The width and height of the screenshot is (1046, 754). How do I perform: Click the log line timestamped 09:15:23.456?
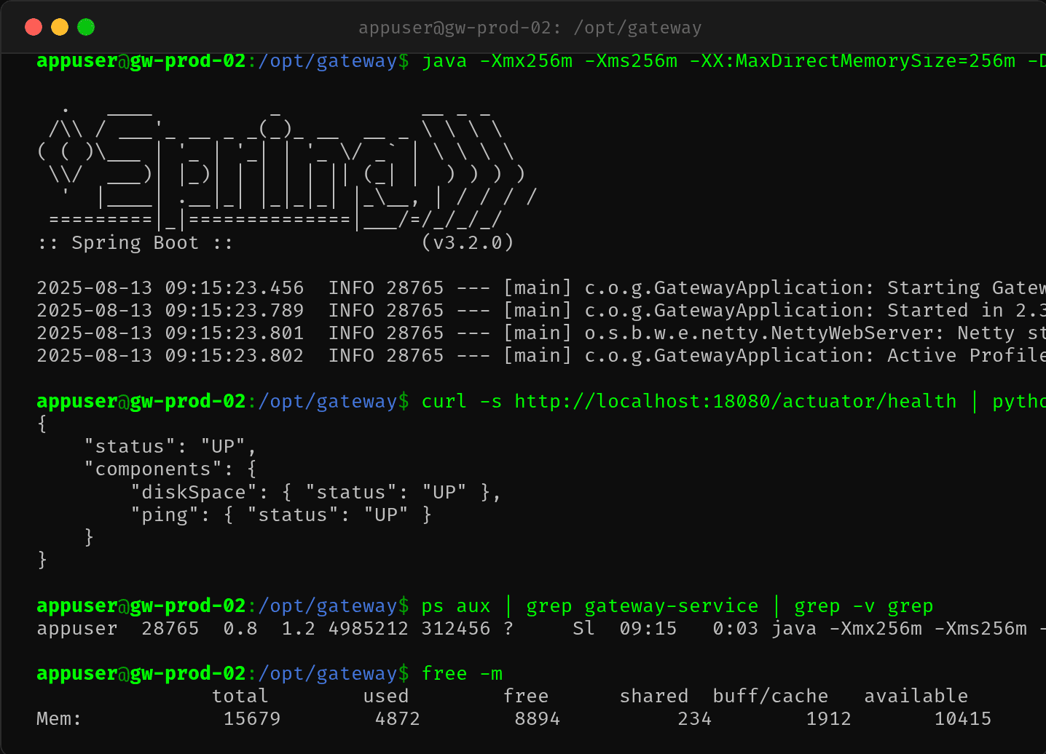coord(541,287)
